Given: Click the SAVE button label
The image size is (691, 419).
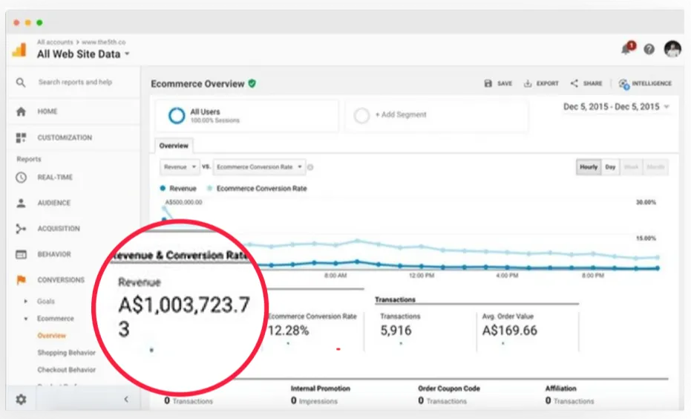Looking at the screenshot, I should (x=505, y=83).
